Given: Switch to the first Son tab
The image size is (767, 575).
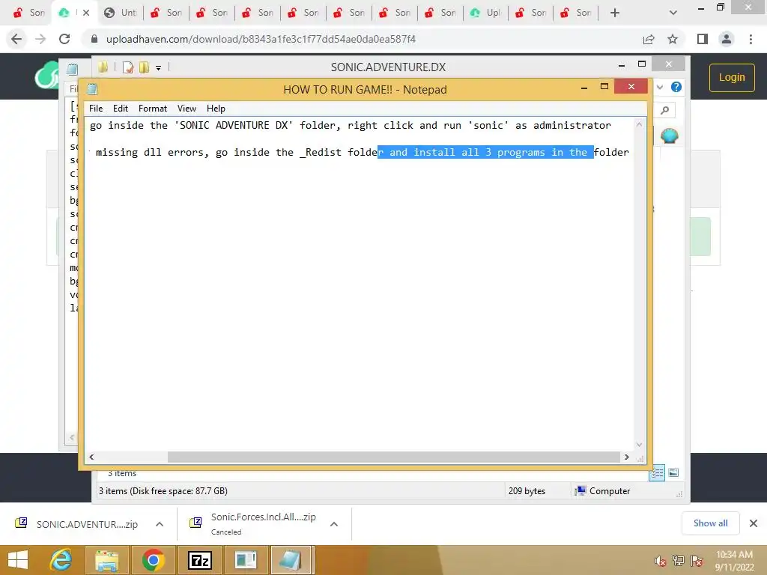Looking at the screenshot, I should pyautogui.click(x=29, y=13).
